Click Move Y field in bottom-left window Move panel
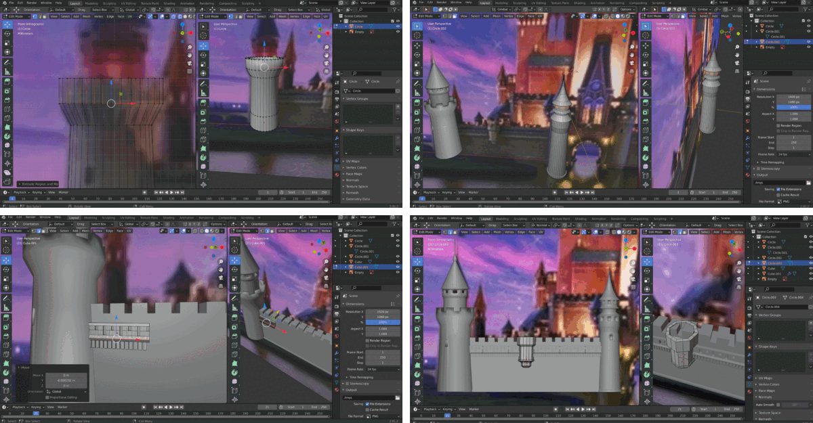Viewport: 813px width, 423px height. tap(68, 379)
